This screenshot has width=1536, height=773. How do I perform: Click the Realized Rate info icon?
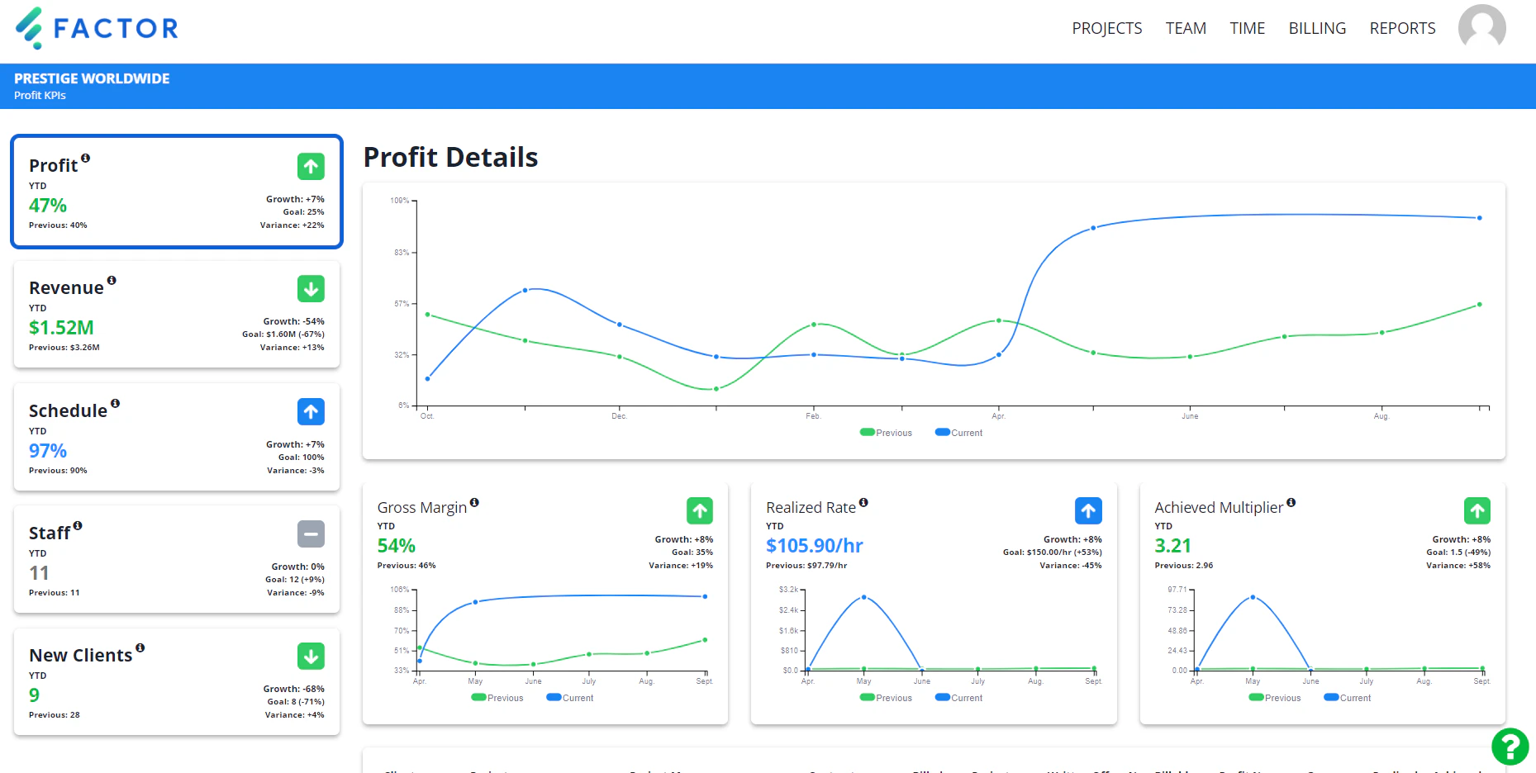[x=863, y=500]
